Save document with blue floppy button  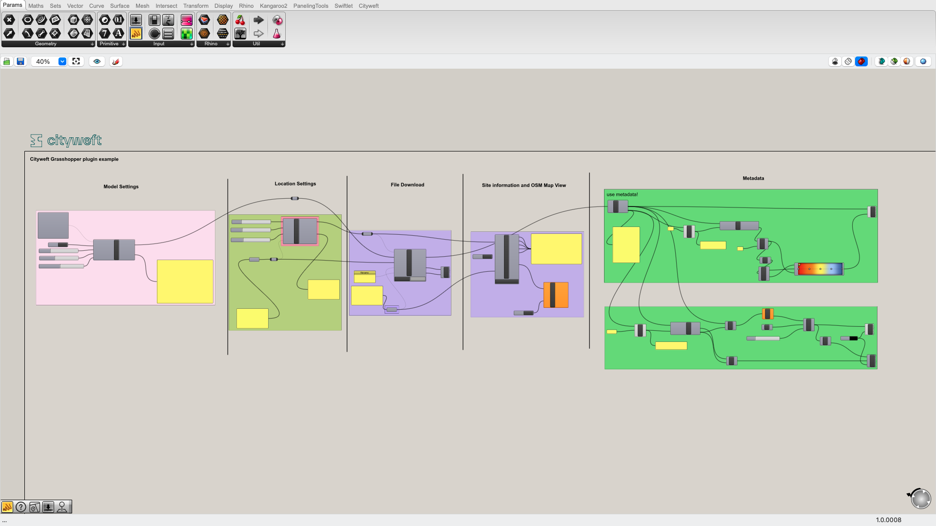(20, 61)
